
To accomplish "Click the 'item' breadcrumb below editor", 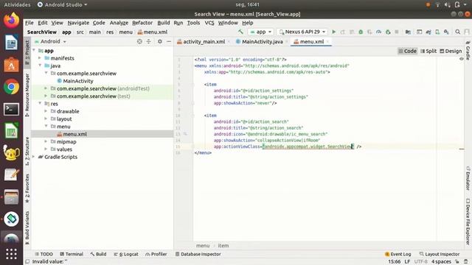I will [x=223, y=245].
